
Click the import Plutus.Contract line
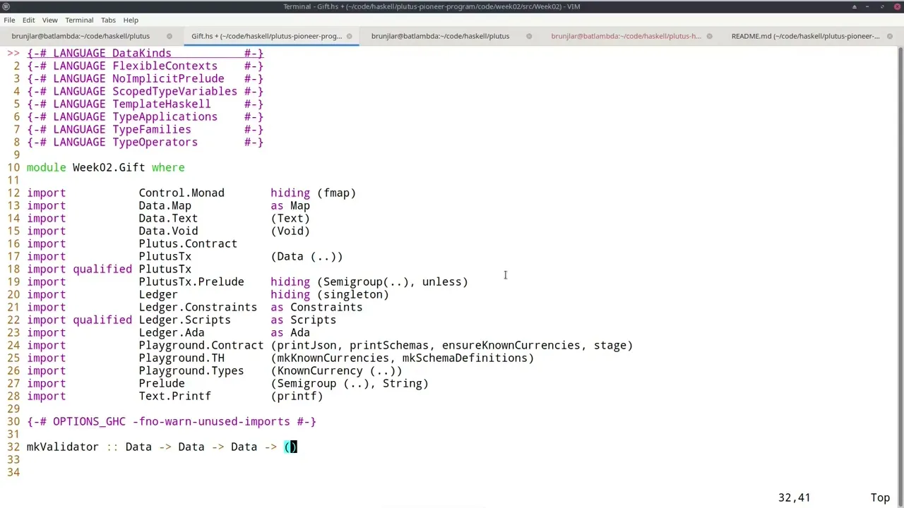tap(141, 243)
